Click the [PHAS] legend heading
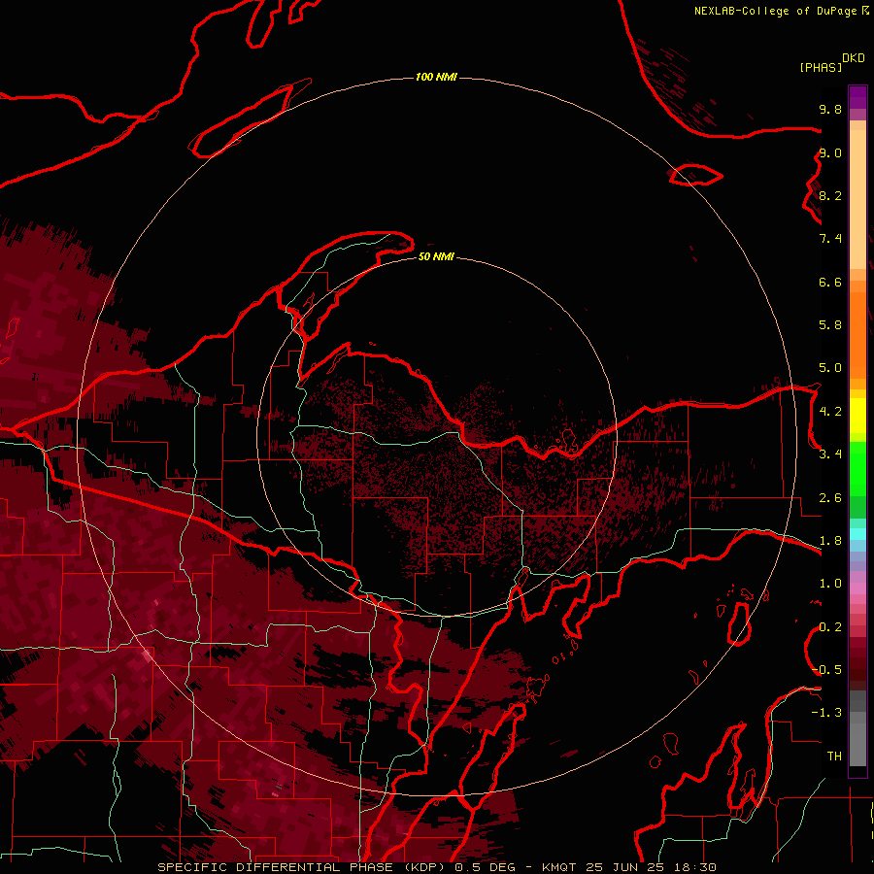This screenshot has width=874, height=874. [x=821, y=67]
